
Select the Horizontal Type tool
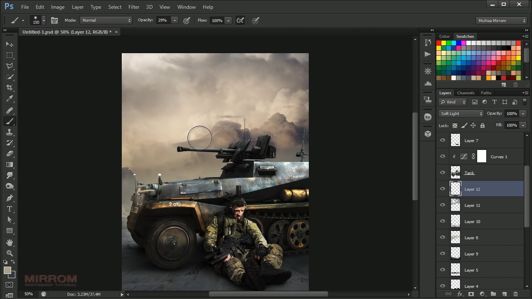(x=10, y=209)
